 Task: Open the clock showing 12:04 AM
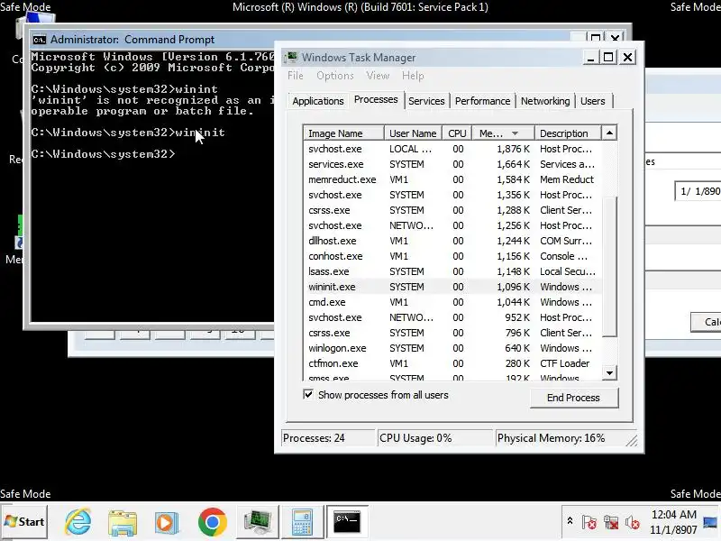(673, 522)
